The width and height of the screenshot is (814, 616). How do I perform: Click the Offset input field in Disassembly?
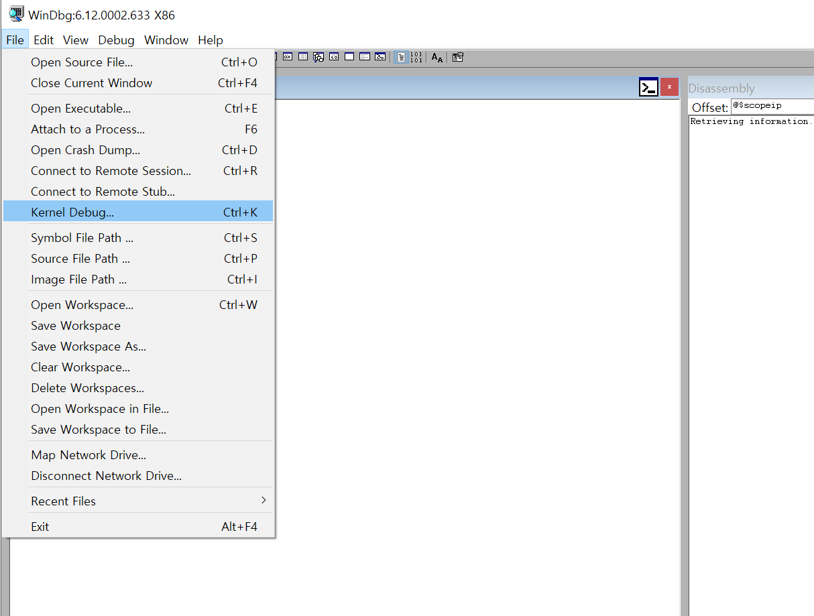pyautogui.click(x=772, y=107)
